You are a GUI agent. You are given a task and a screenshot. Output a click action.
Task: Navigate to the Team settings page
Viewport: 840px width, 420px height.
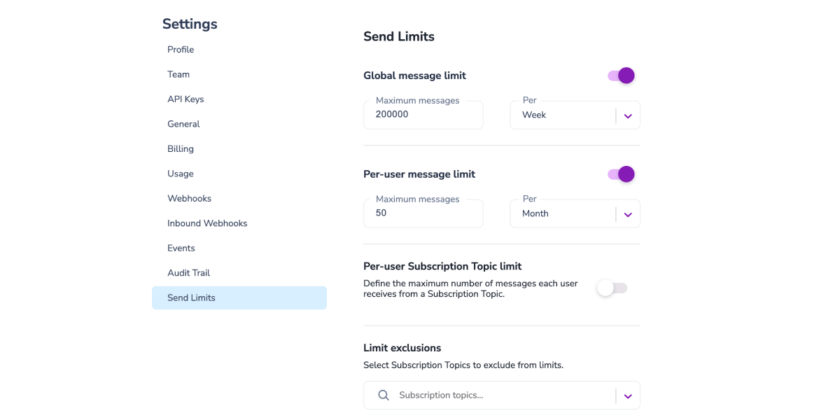178,74
